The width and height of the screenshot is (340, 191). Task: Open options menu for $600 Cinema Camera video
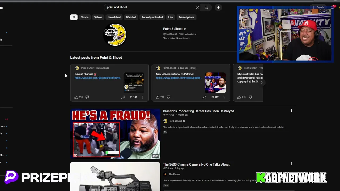coord(291,164)
